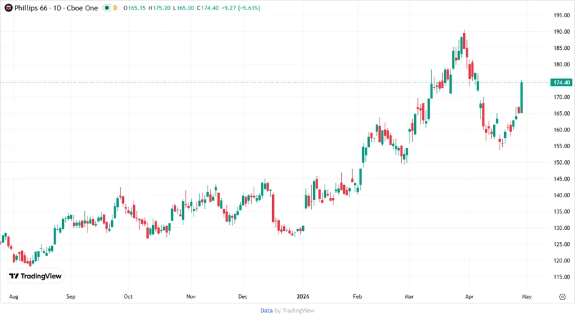This screenshot has height=318, width=575.
Task: Click the close value C174.40
Action: pyautogui.click(x=208, y=8)
